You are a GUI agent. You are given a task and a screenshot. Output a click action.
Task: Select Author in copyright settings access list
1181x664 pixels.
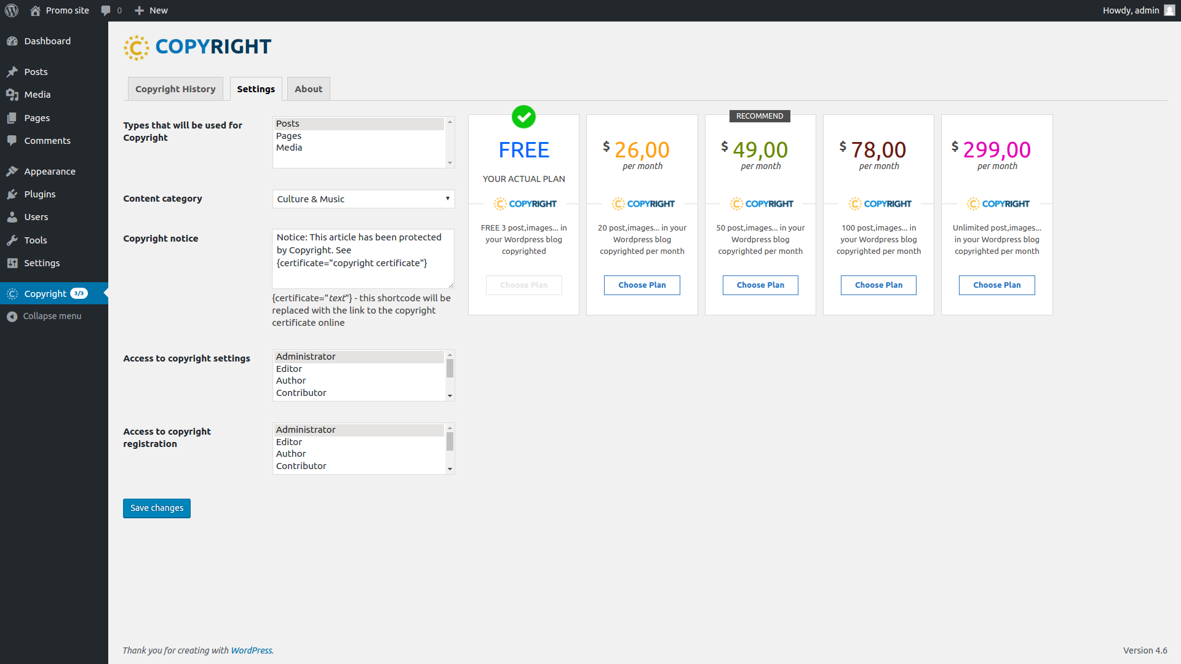click(359, 381)
